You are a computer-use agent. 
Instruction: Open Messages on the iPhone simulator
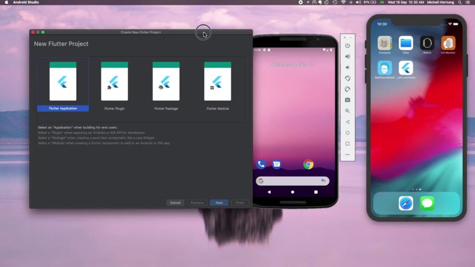click(427, 203)
